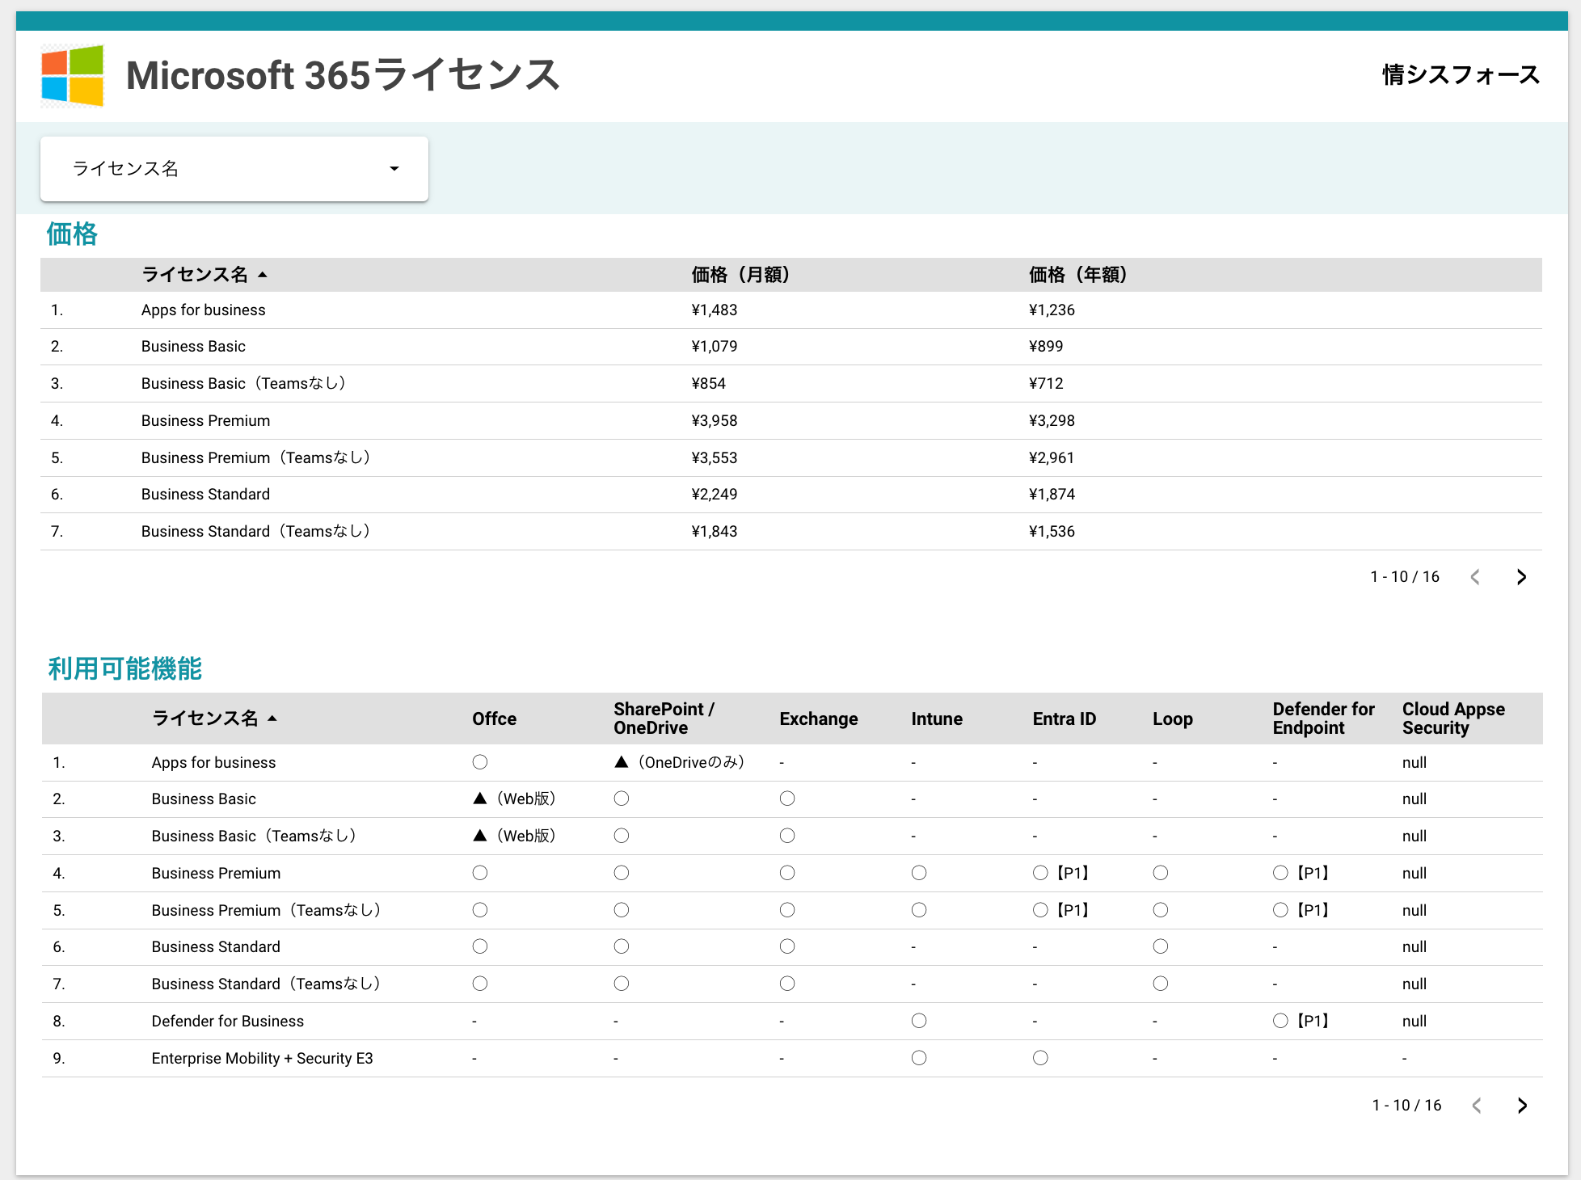1581x1180 pixels.
Task: Click the Exchange column header
Action: point(818,719)
